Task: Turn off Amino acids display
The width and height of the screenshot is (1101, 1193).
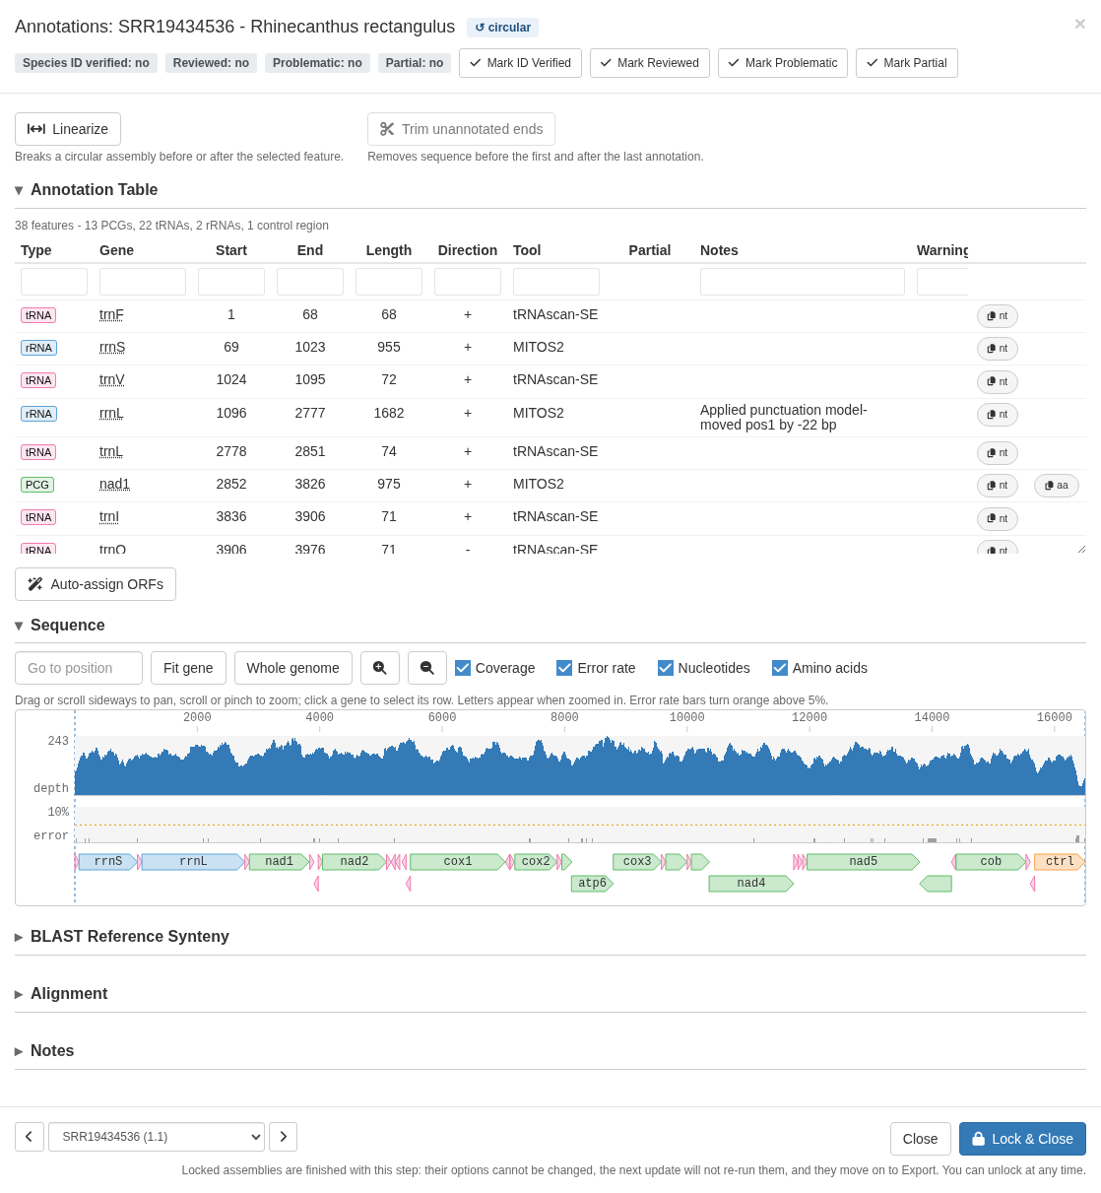Action: tap(780, 668)
